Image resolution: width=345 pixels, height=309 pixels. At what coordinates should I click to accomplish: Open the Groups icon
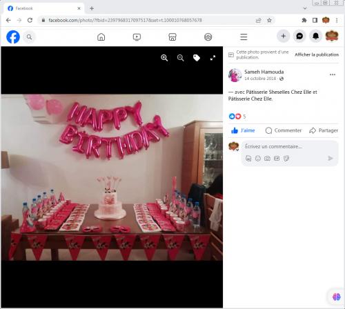click(x=208, y=37)
